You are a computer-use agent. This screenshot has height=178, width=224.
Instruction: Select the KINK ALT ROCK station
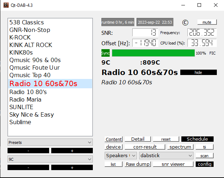31,45
